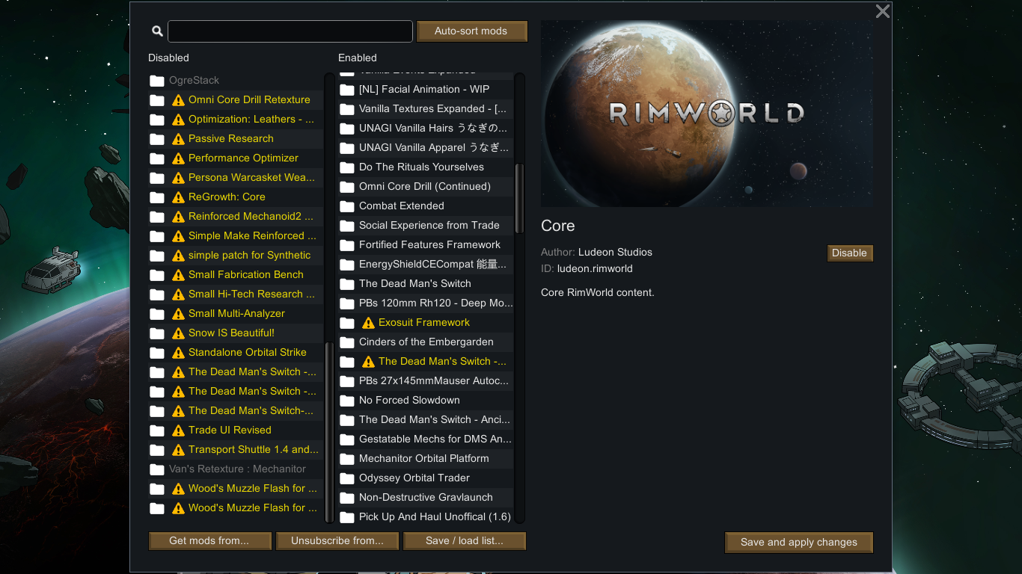Click folder icon of Small Multi-Analyzer
This screenshot has height=574, width=1022.
coord(157,314)
